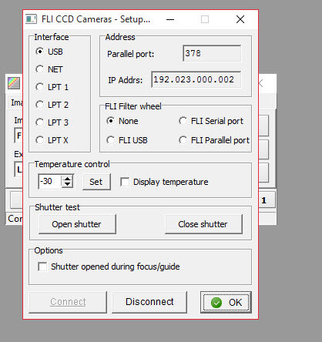Viewport: 322px width, 342px height.
Task: Click the "Shutter test" group label
Action: [x=57, y=207]
